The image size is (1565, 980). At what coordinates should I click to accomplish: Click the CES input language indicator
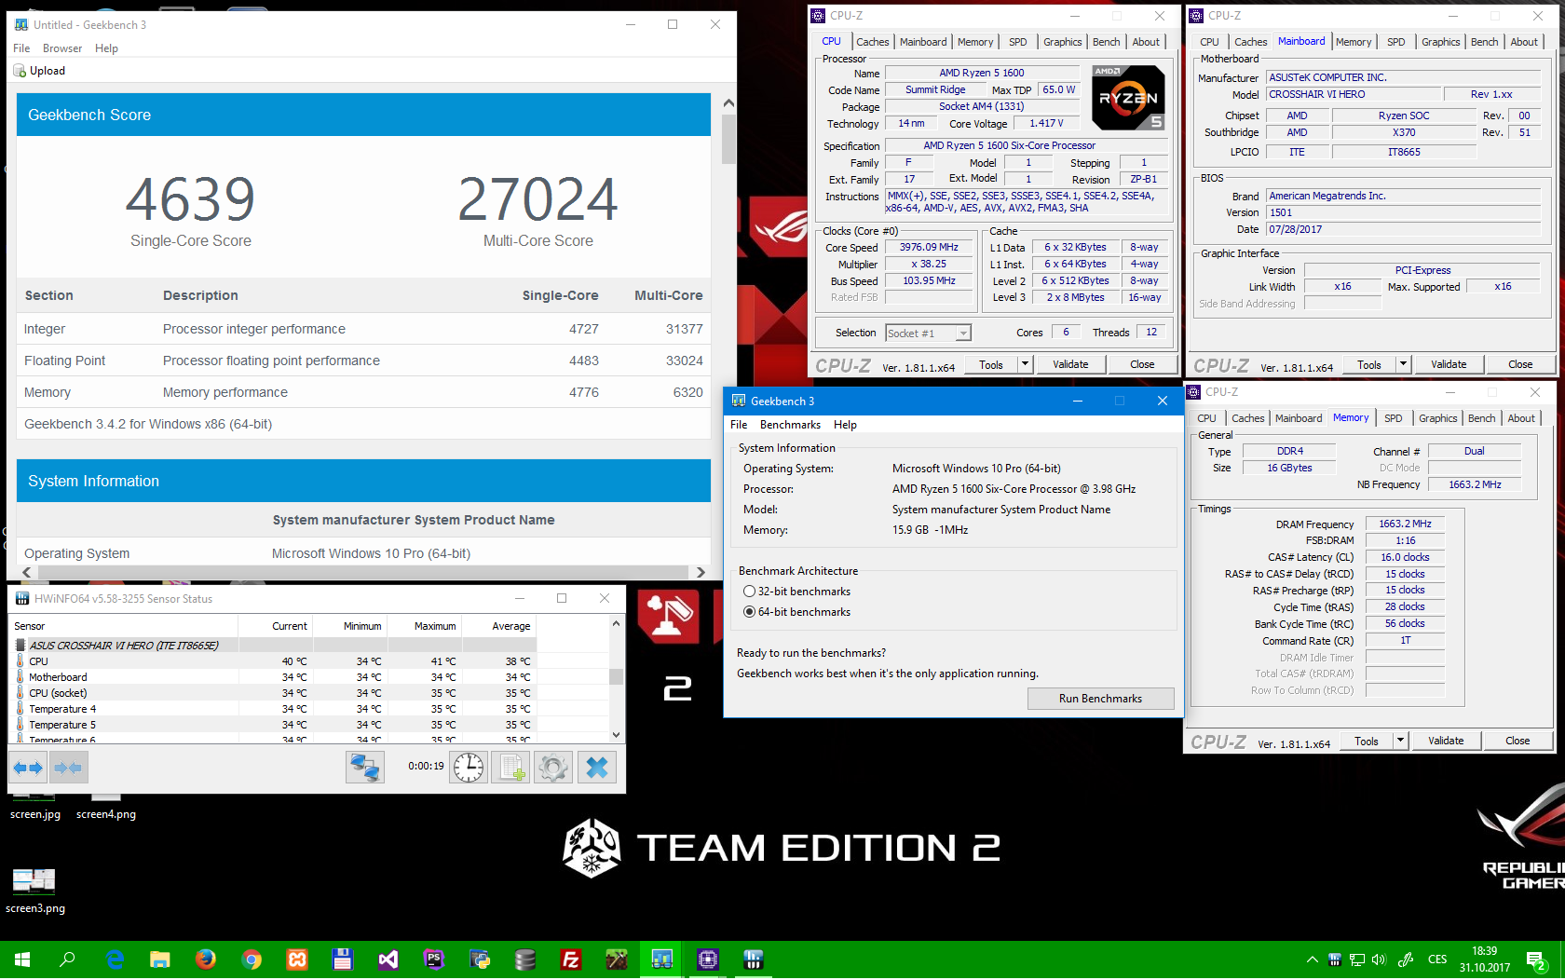(1437, 960)
